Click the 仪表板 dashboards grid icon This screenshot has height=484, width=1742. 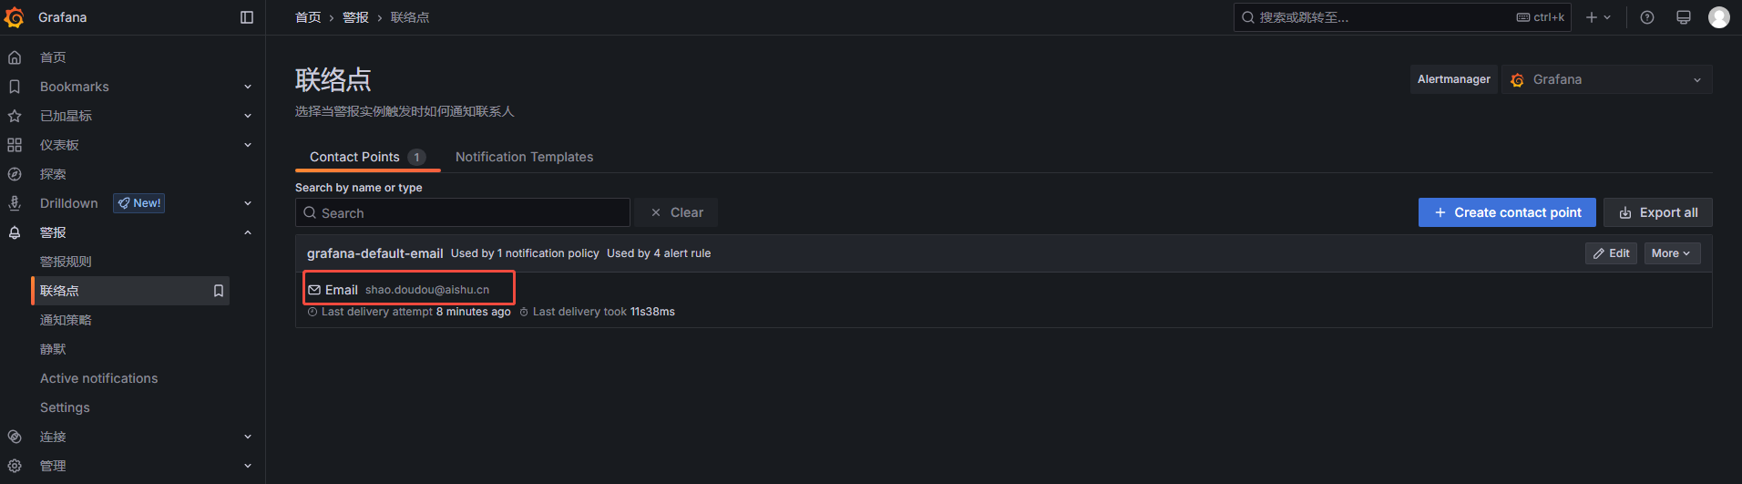tap(15, 145)
